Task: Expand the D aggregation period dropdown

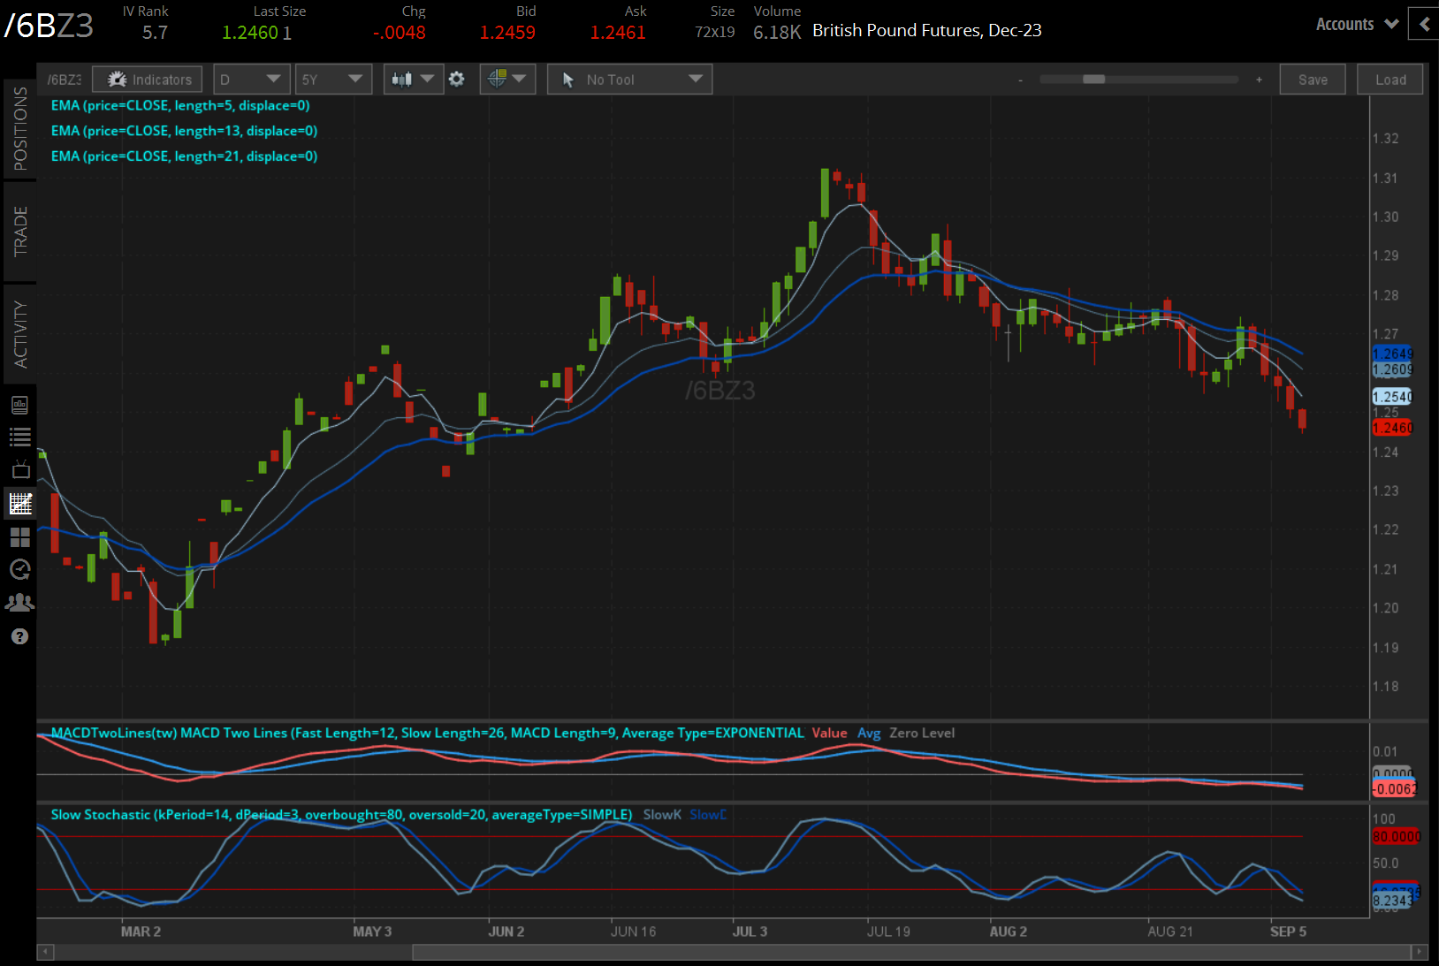Action: (x=250, y=80)
